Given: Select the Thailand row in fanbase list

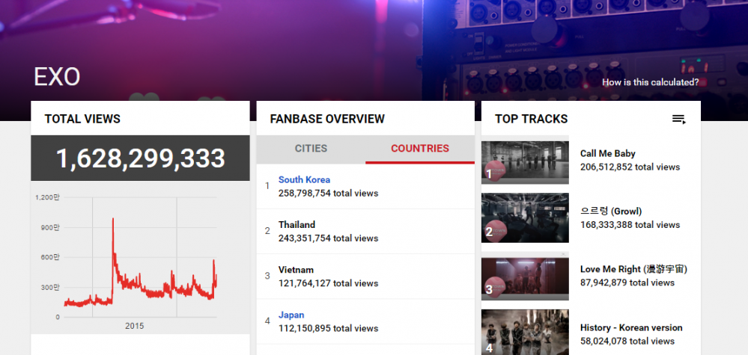Looking at the screenshot, I should (x=365, y=231).
